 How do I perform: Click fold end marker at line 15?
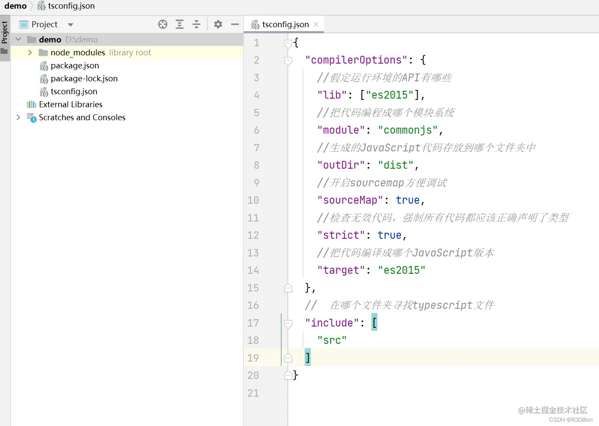click(288, 288)
